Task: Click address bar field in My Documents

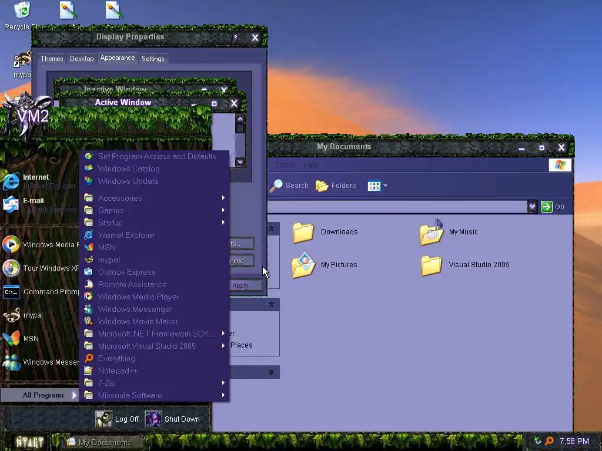Action: (397, 206)
